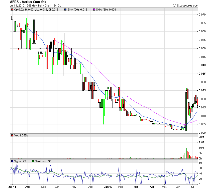Screen dimensions: 208x192
Task: Click the 'Sep' date axis label
Action: [x=44, y=187]
